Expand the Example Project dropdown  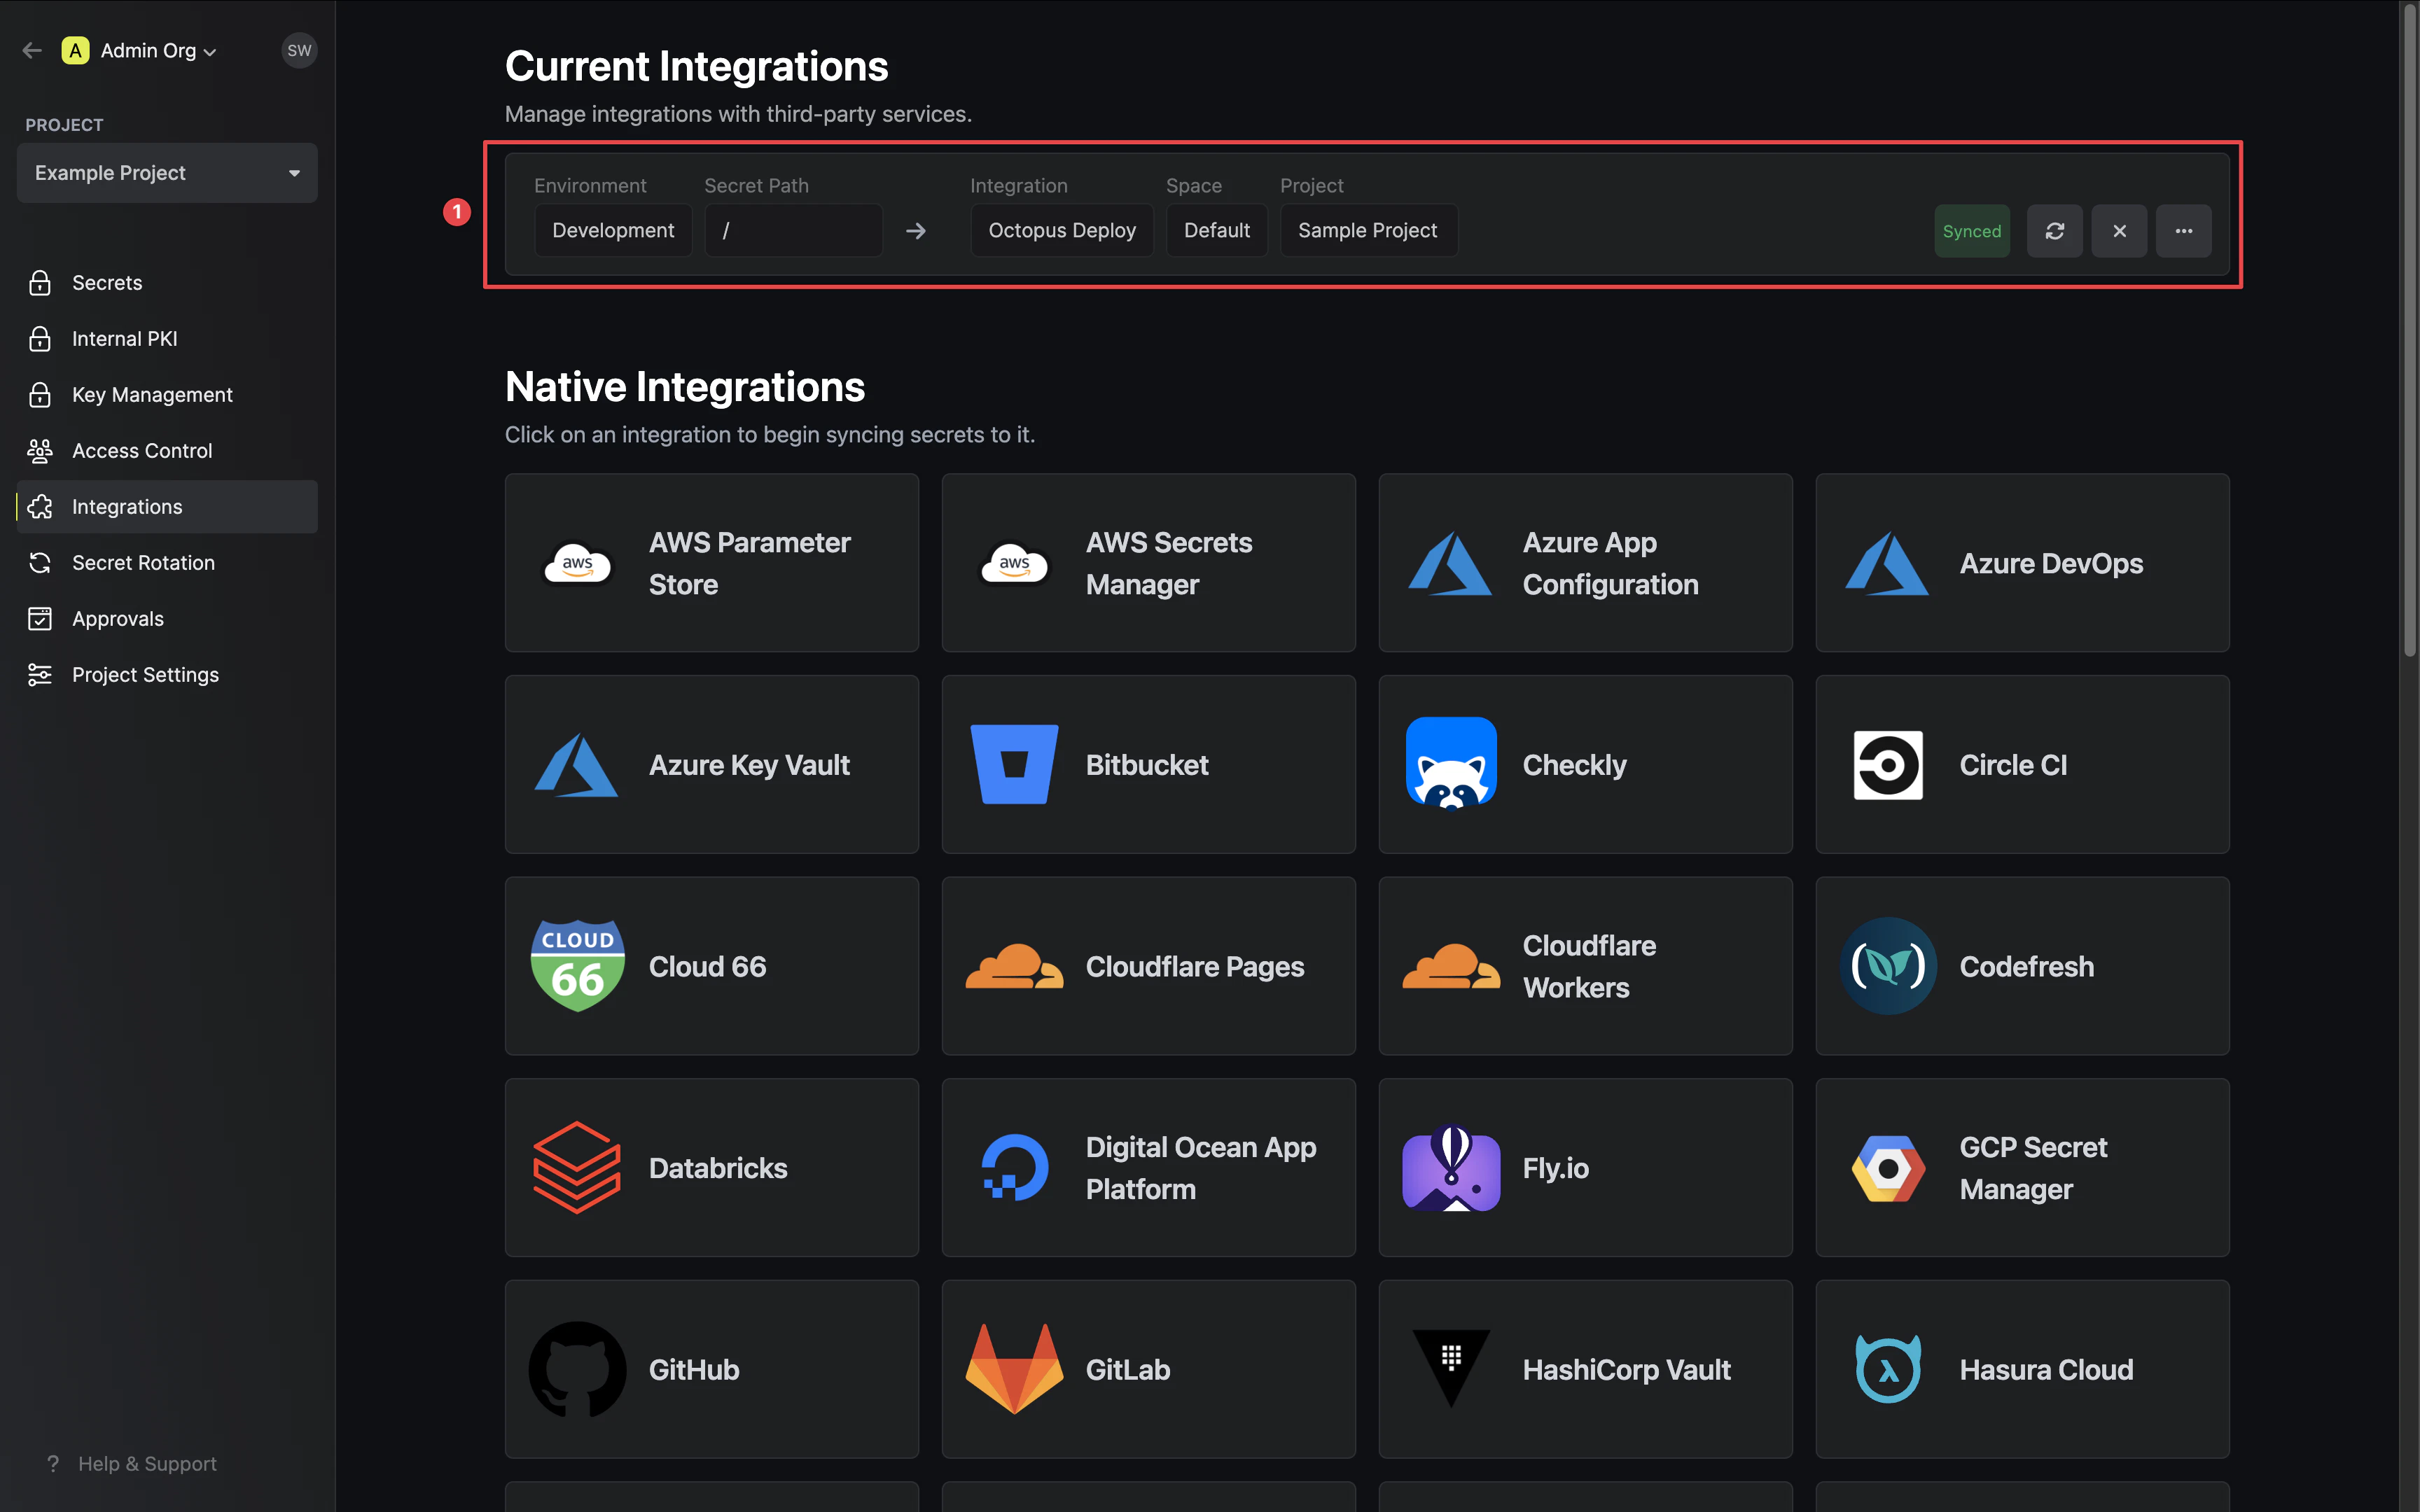pos(167,173)
